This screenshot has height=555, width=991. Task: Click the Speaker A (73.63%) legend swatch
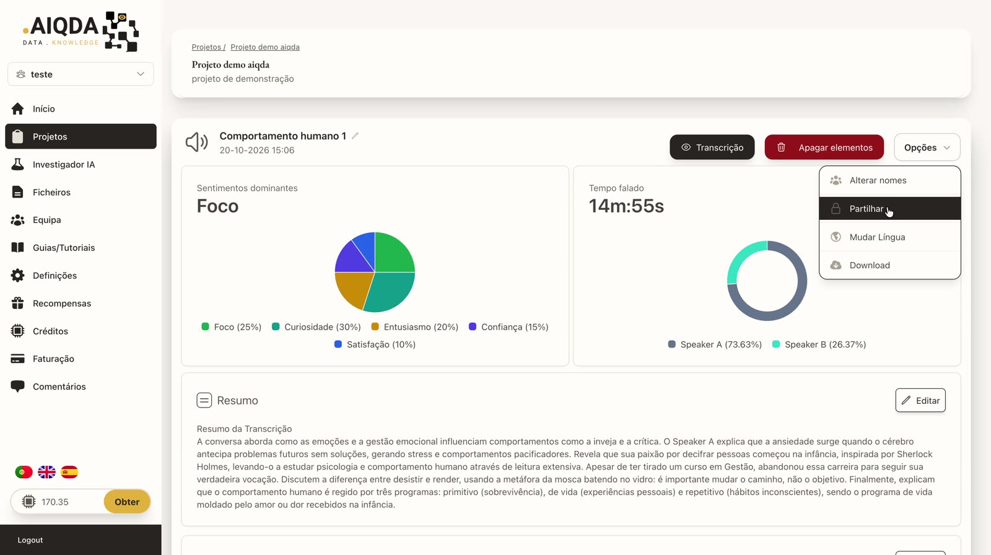click(x=671, y=344)
